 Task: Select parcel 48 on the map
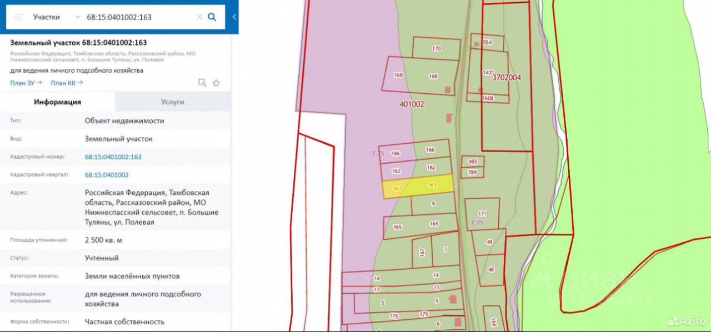(x=490, y=270)
